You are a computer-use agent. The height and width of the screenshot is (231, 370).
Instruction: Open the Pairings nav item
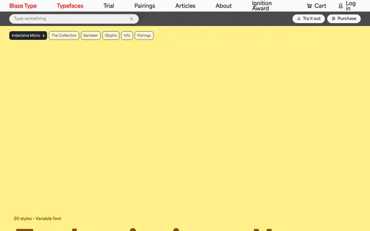[145, 6]
